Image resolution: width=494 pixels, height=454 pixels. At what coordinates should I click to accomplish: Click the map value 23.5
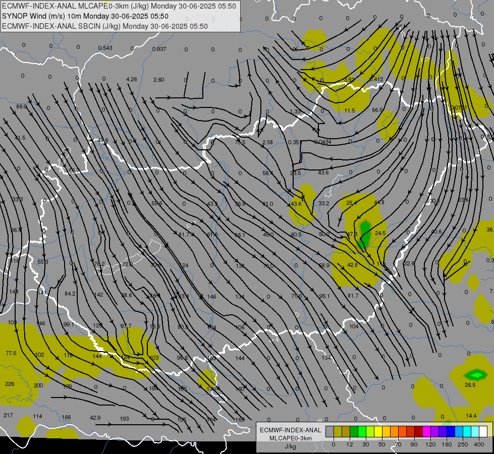coord(296,173)
